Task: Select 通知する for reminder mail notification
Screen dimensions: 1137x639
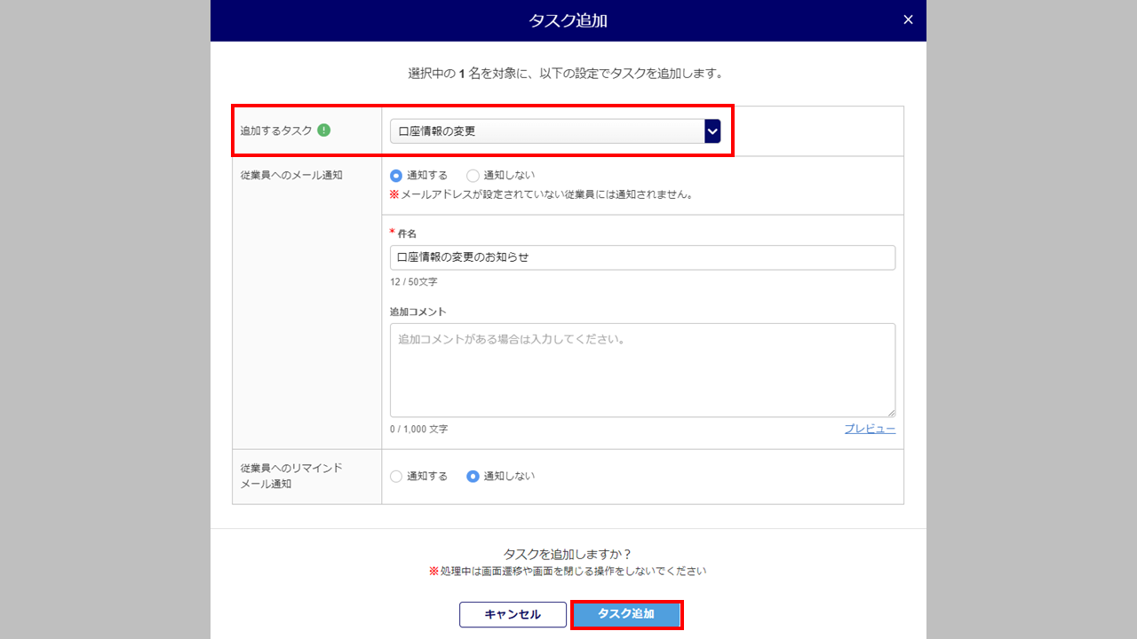Action: coord(396,477)
